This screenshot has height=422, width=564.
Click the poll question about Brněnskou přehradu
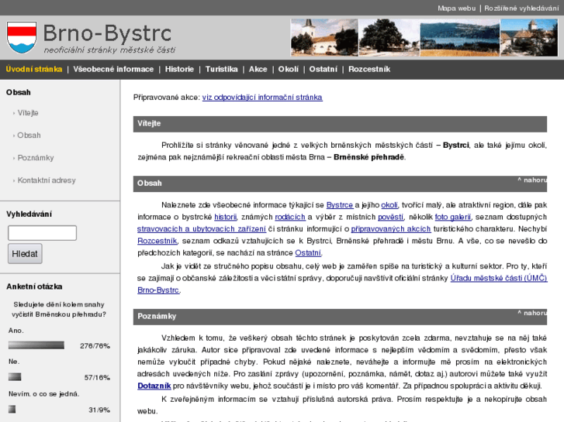pos(59,310)
